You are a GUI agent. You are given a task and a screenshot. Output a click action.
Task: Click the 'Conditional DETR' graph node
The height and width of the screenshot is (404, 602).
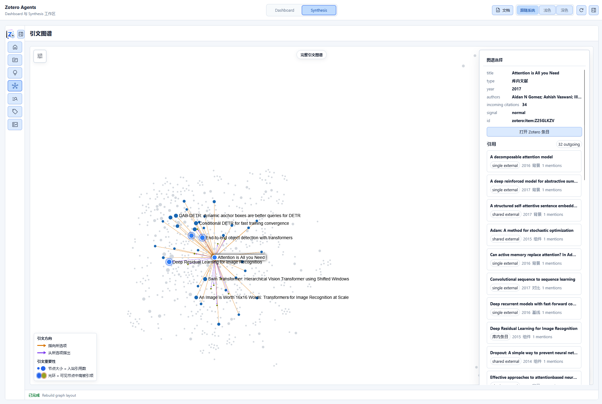point(196,223)
